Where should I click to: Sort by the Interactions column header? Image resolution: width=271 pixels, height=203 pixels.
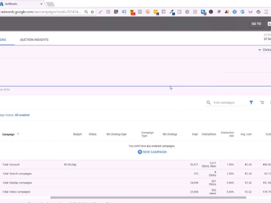pyautogui.click(x=209, y=134)
